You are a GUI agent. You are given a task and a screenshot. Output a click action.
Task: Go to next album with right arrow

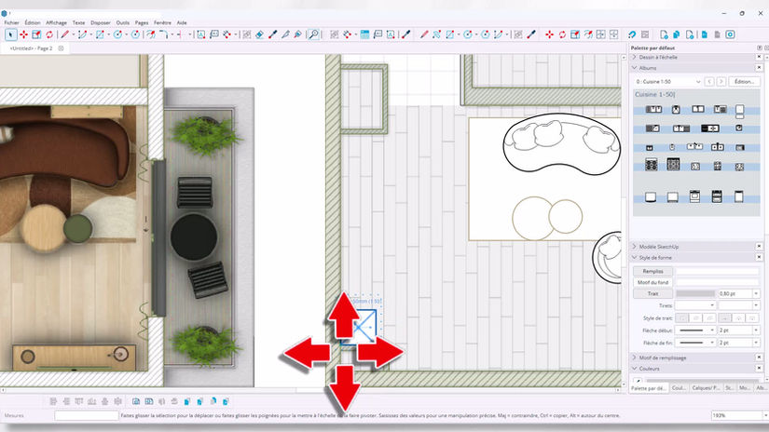click(721, 81)
